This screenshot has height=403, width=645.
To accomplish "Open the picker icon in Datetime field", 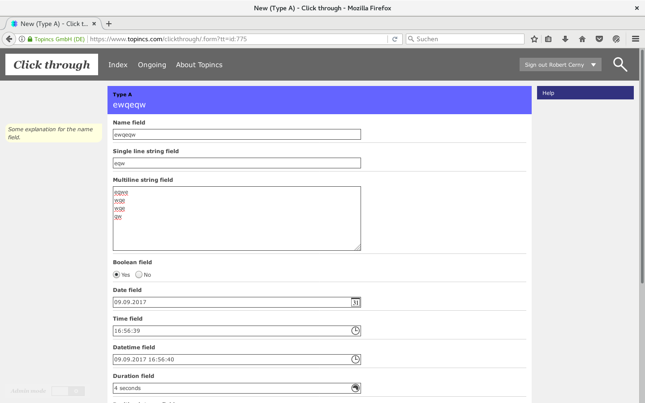I will (x=355, y=360).
